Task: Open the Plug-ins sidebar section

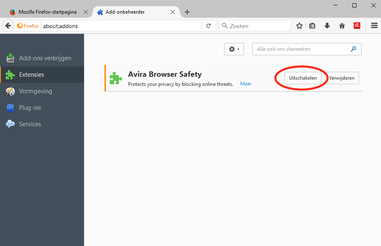Action: tap(30, 108)
